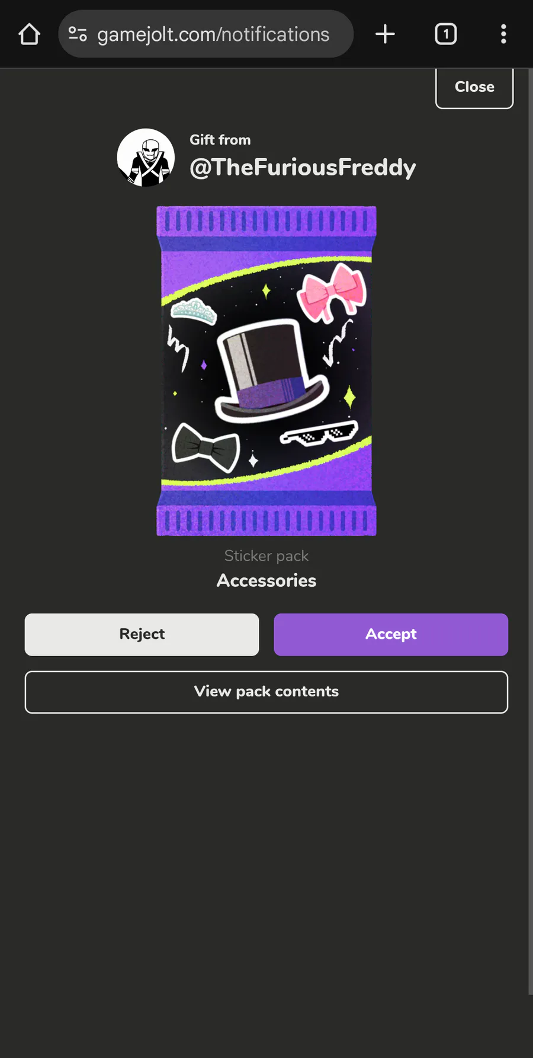Click the pink bow sticker
Viewport: 533px width, 1058px height.
point(332,292)
